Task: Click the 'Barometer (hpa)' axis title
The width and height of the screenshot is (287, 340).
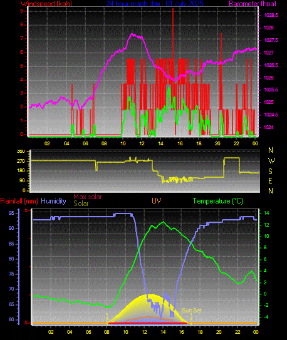Action: 253,4
